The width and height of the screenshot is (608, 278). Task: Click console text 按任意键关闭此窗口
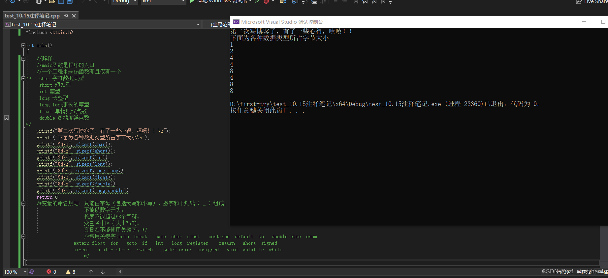click(267, 110)
